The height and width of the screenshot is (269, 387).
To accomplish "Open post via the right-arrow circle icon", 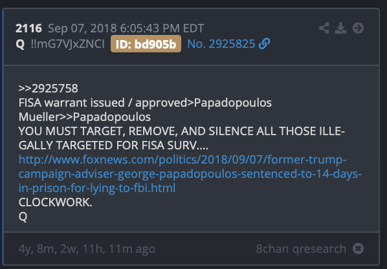I will tap(358, 28).
